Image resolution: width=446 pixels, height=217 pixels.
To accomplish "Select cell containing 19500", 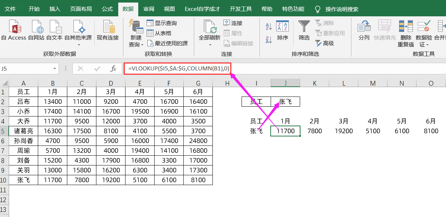I will pos(140,111).
